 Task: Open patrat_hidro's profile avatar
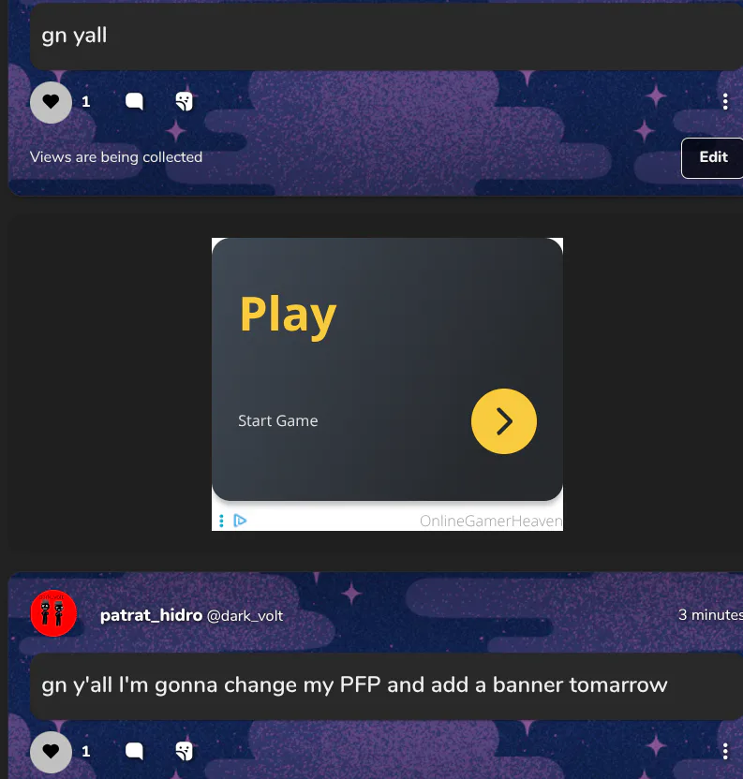point(53,613)
